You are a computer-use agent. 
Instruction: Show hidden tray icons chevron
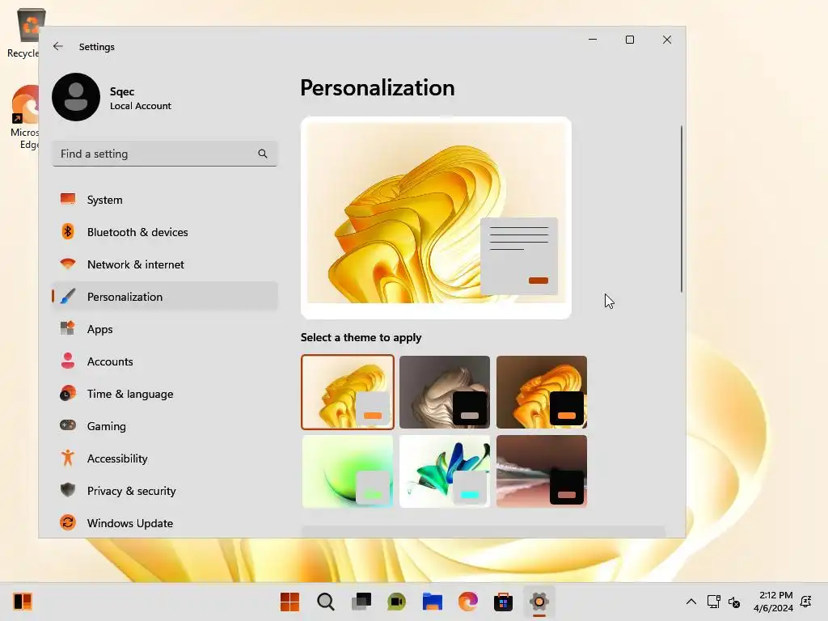[691, 602]
